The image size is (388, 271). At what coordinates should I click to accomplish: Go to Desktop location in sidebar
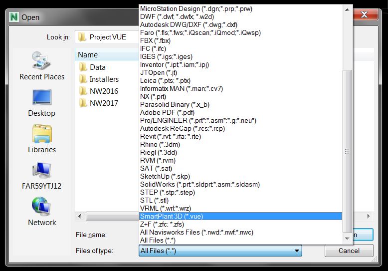[x=41, y=103]
